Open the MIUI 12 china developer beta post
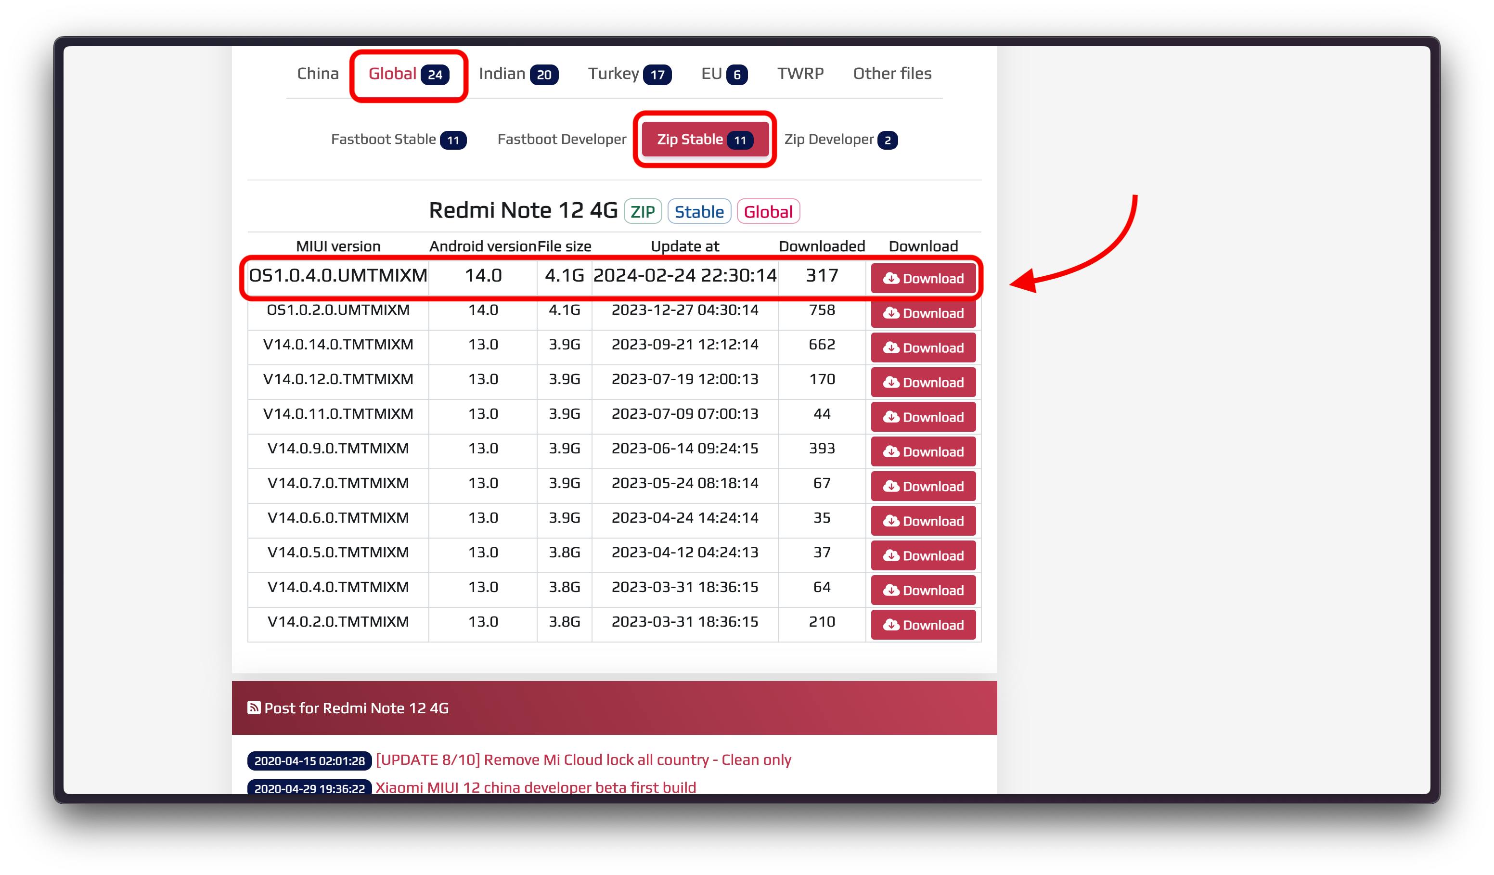The image size is (1494, 875). 535,787
